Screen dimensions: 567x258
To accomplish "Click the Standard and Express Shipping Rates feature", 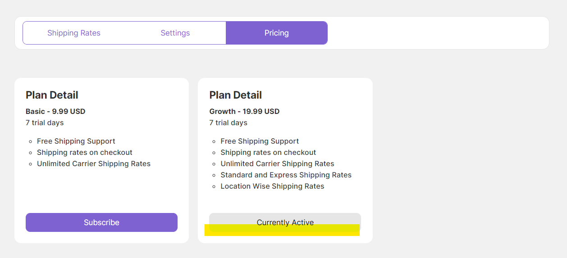I will (x=286, y=175).
